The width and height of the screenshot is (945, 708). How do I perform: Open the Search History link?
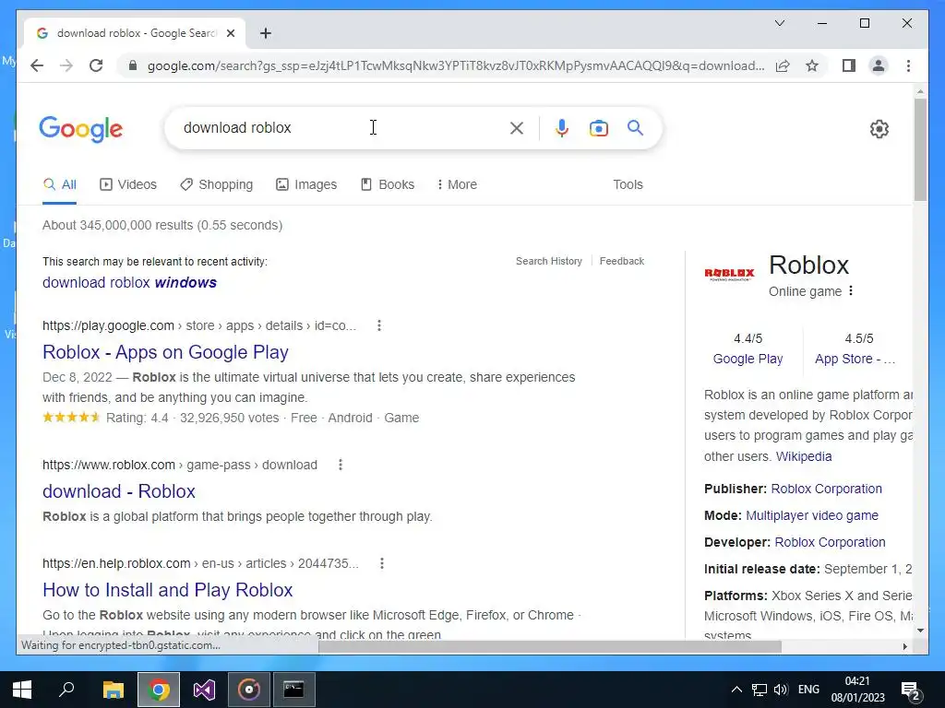(x=549, y=261)
